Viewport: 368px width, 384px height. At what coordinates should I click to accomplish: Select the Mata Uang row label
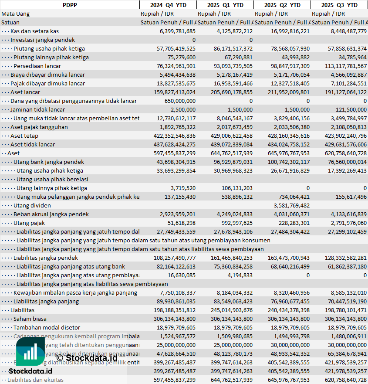[x=16, y=14]
